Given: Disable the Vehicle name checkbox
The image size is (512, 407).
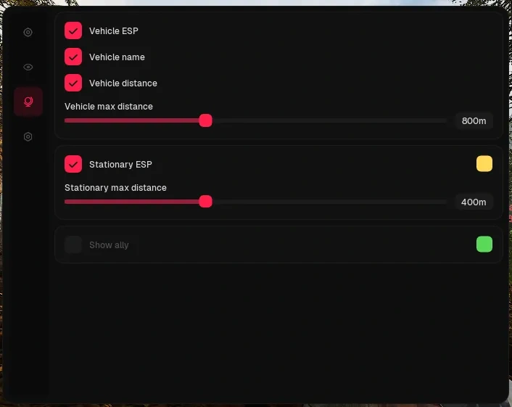Looking at the screenshot, I should pos(73,57).
